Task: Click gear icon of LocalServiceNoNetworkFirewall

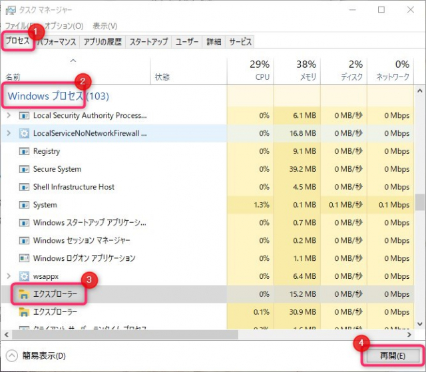Action: tap(24, 133)
